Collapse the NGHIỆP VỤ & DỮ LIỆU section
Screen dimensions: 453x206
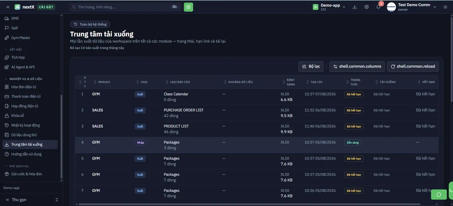[x=24, y=79]
